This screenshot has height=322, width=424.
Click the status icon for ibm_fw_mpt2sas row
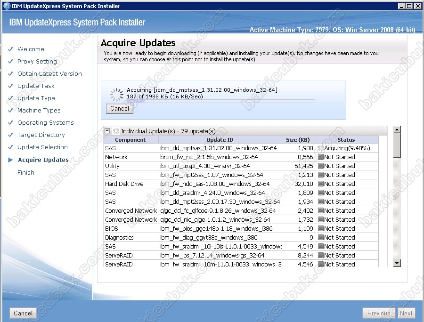(x=321, y=175)
